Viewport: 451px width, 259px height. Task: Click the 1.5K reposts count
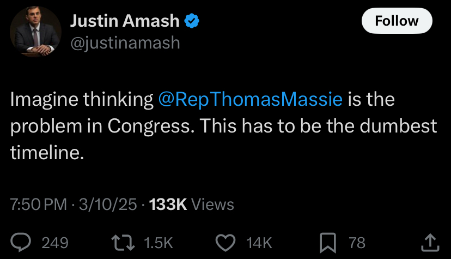pos(158,243)
